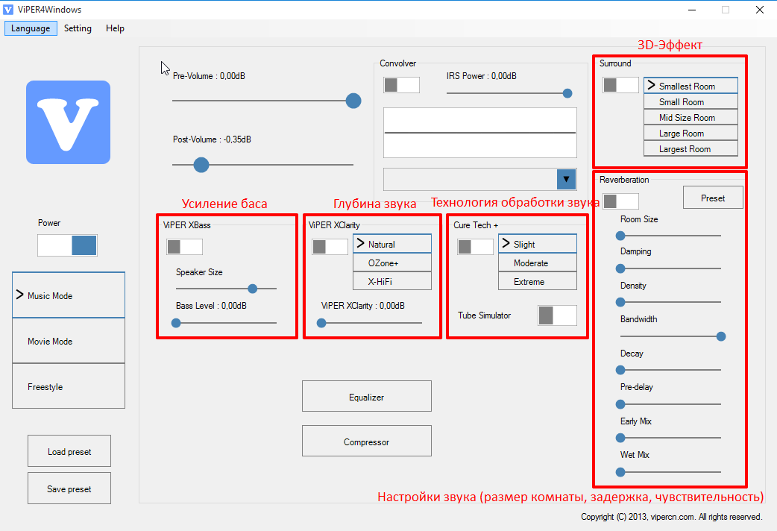
Task: Click the Density slider handle
Action: (620, 302)
